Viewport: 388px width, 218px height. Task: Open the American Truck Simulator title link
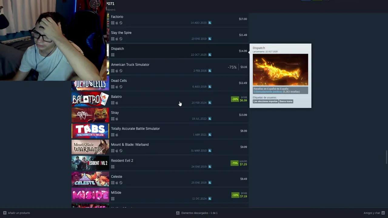pos(130,64)
